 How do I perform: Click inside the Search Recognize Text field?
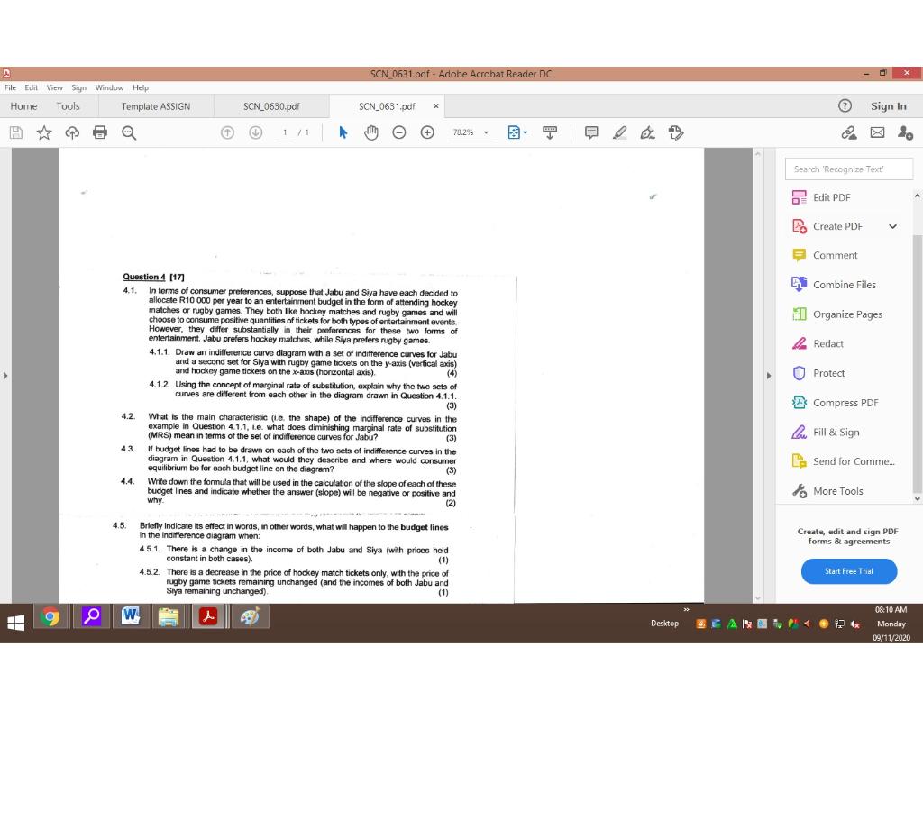(x=848, y=169)
